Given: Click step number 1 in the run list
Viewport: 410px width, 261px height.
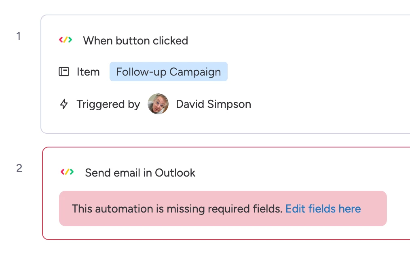Looking at the screenshot, I should coord(19,36).
